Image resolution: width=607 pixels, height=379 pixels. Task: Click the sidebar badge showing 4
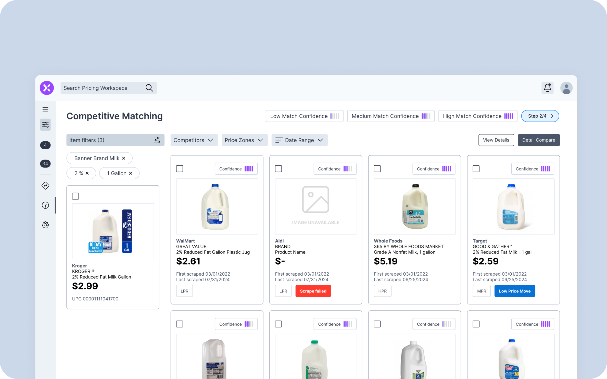tap(45, 145)
